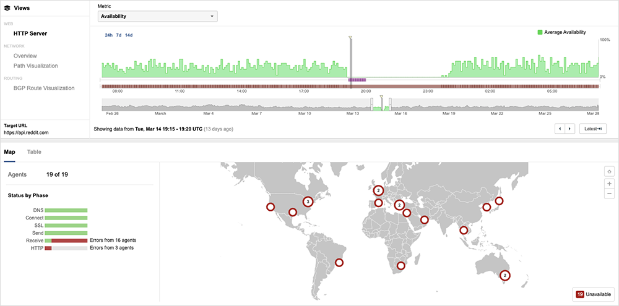This screenshot has width=619, height=306.
Task: Click the red Receive phase error bar
Action: pos(69,240)
